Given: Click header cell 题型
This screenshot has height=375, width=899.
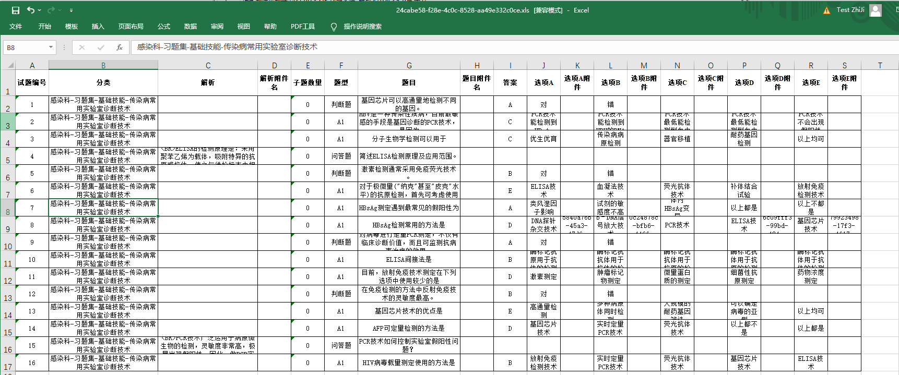Looking at the screenshot, I should [341, 82].
